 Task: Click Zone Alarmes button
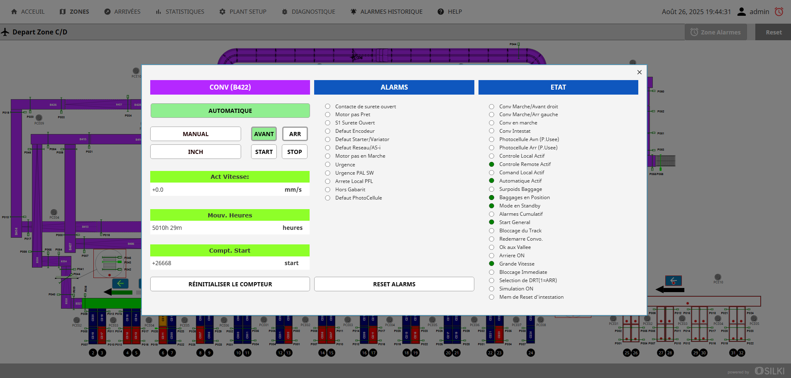point(715,32)
